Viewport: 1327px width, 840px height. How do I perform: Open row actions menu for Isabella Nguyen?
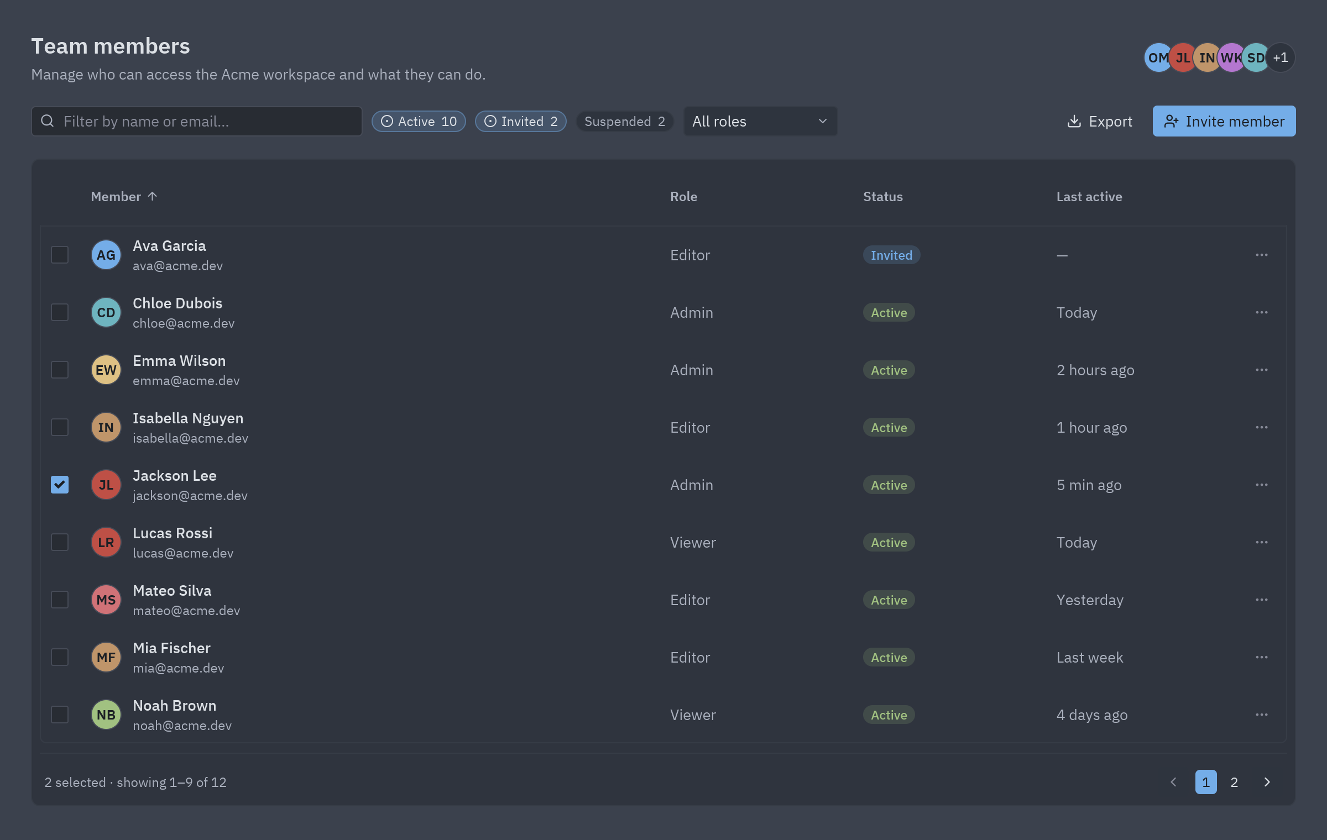point(1261,427)
